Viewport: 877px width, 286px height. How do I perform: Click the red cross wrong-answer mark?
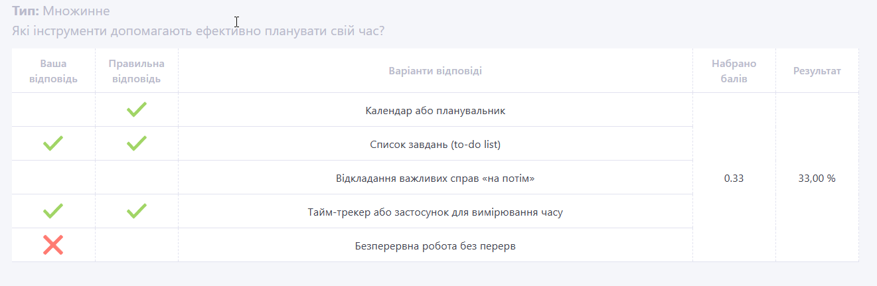point(53,245)
